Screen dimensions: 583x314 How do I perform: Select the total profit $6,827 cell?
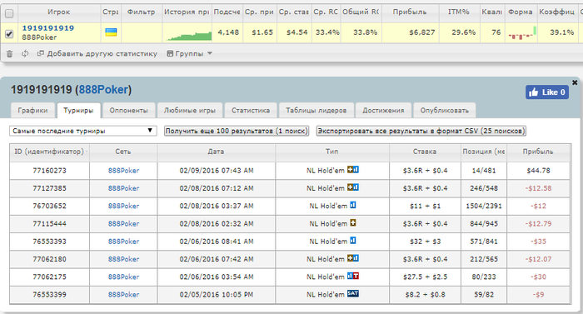tap(410, 32)
